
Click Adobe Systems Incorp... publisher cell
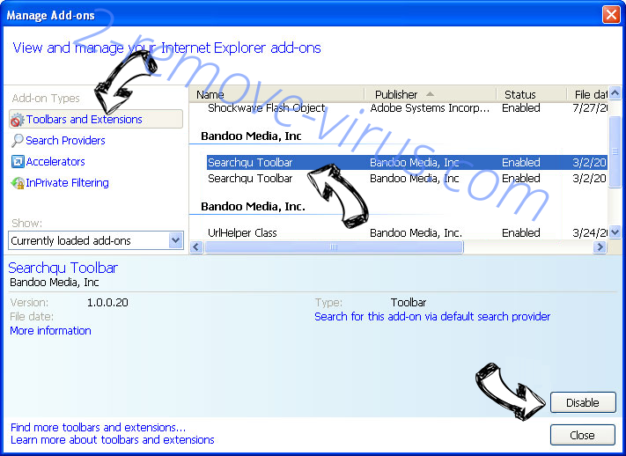coord(430,108)
